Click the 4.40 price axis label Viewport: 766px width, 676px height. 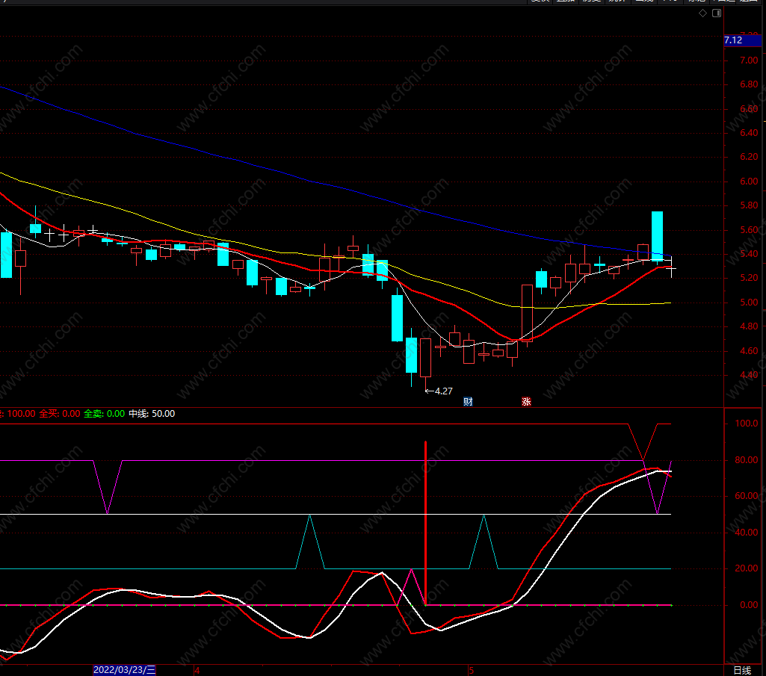point(749,375)
